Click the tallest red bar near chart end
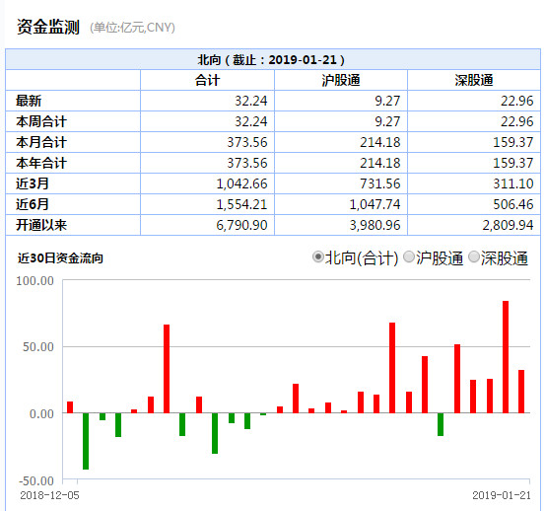The height and width of the screenshot is (511, 545). pyautogui.click(x=506, y=357)
